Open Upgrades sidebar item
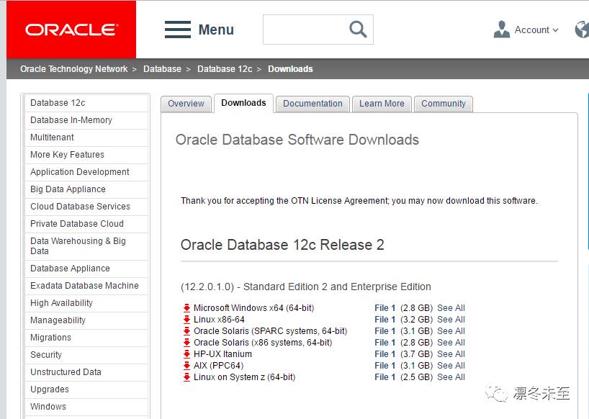The image size is (589, 419). click(86, 389)
